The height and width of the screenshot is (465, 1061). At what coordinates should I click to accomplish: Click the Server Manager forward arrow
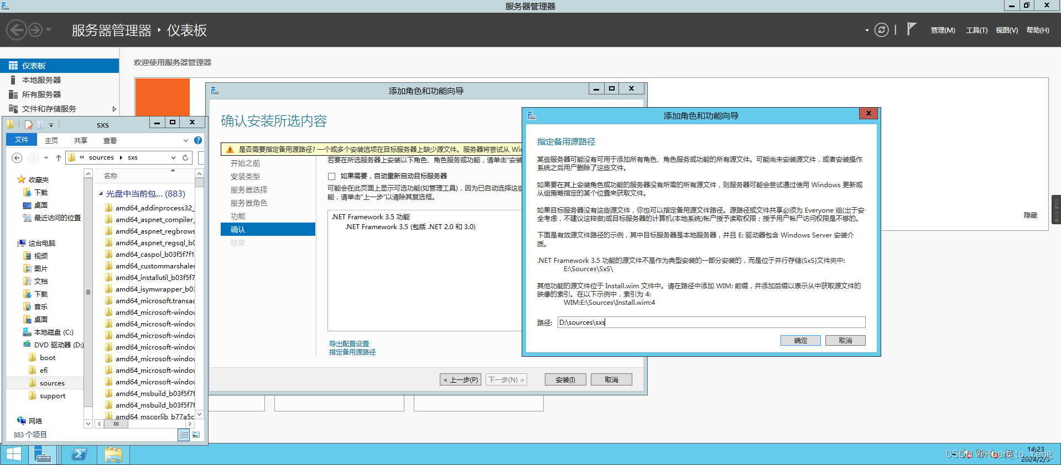click(35, 30)
